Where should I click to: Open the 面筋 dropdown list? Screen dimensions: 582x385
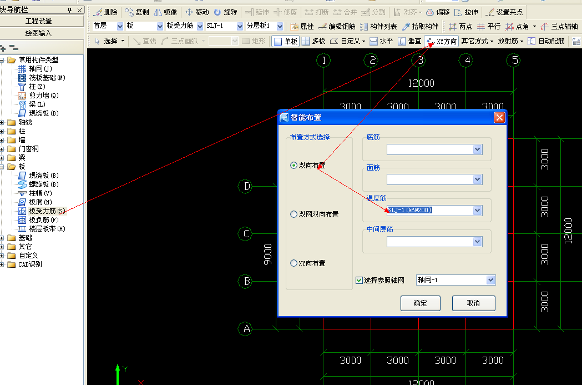477,180
